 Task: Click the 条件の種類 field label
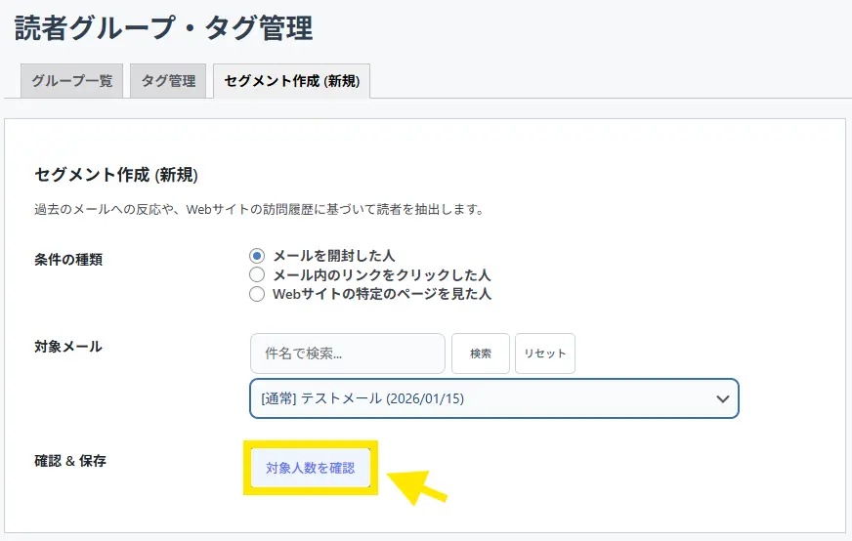(x=68, y=259)
